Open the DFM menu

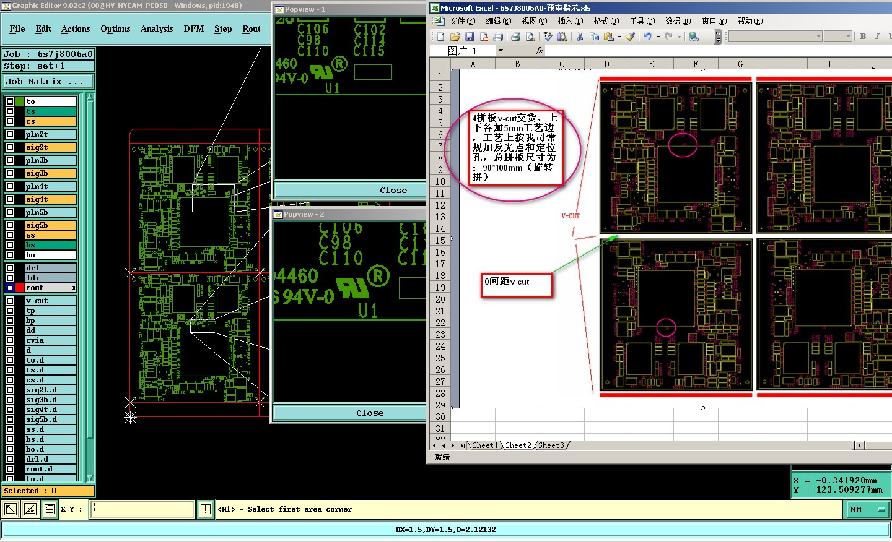[194, 29]
